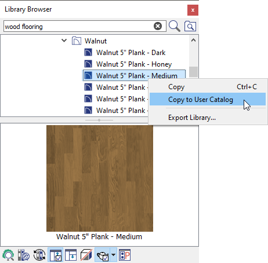268x263 pixels.
Task: Click the update library catalogs icon
Action: [x=39, y=255]
